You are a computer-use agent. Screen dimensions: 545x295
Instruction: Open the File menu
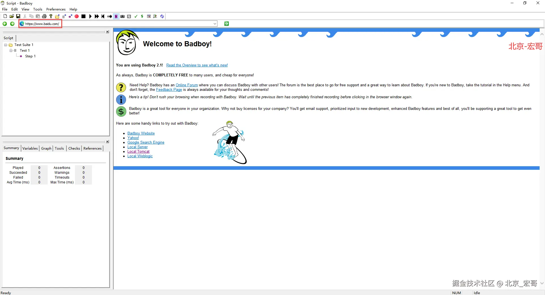pyautogui.click(x=5, y=9)
